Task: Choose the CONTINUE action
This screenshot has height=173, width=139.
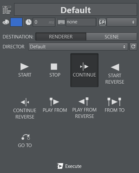Action: click(x=84, y=70)
